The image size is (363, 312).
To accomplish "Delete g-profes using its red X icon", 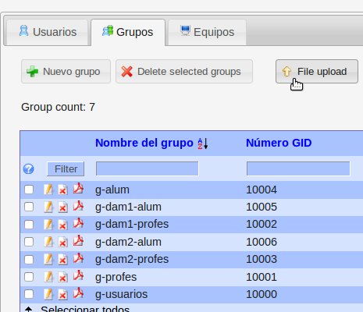I will (62, 277).
